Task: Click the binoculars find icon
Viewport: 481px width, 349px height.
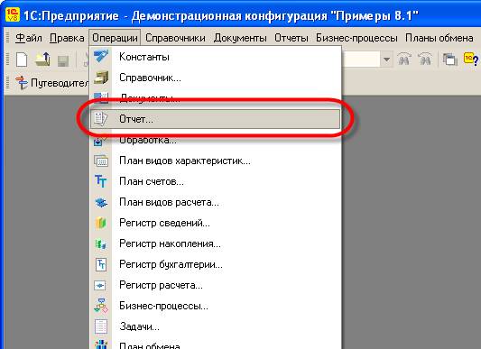Action: click(x=404, y=59)
